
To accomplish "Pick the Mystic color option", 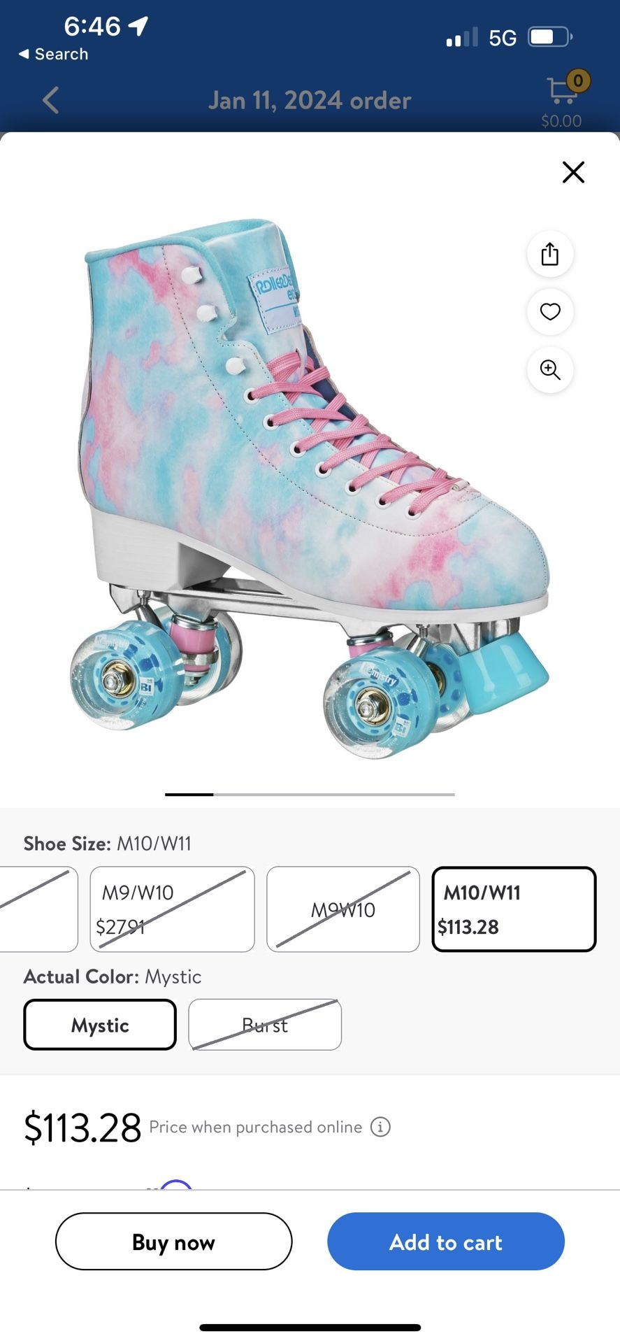I will tap(100, 1025).
